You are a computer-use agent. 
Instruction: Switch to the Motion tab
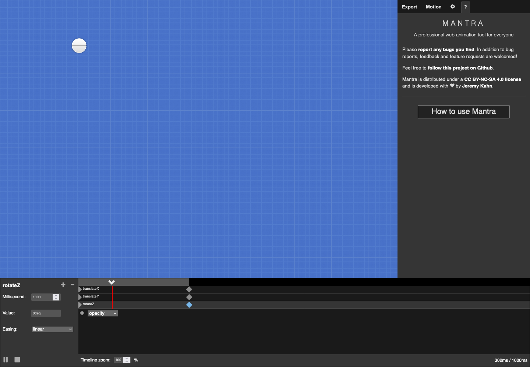(434, 7)
